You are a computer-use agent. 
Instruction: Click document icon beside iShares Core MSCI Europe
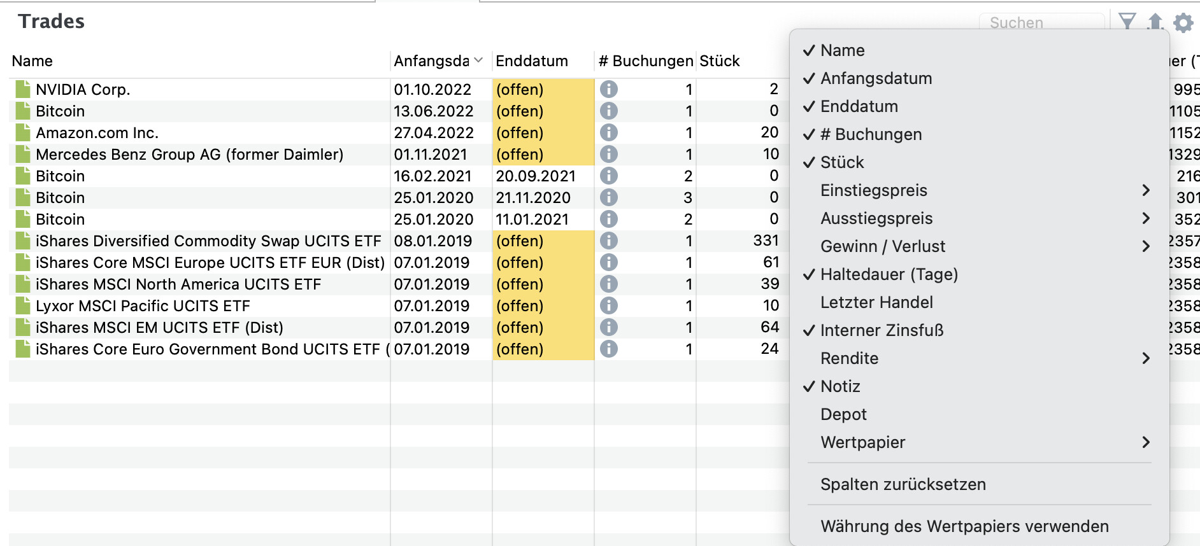[23, 262]
